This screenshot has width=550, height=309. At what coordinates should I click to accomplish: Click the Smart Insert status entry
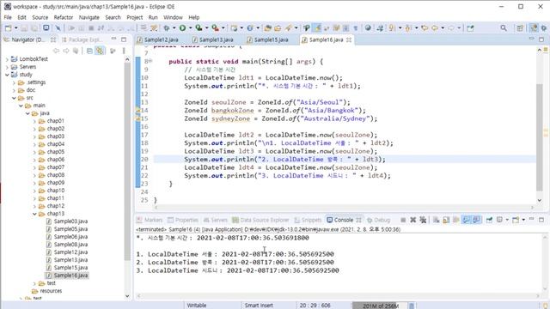click(259, 306)
